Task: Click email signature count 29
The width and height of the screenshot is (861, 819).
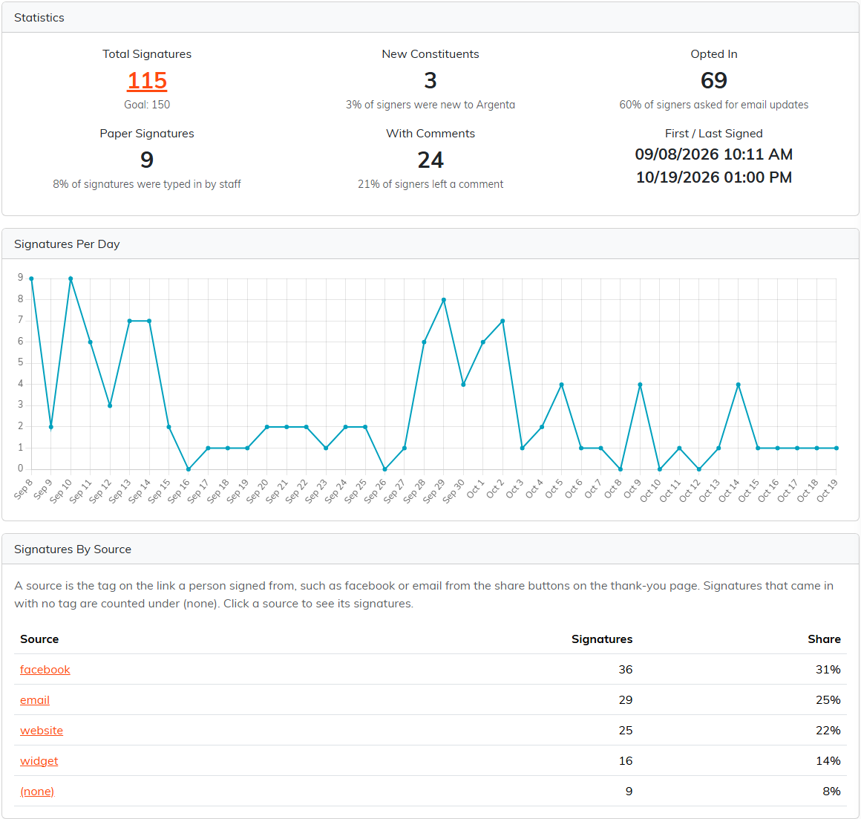Action: click(626, 699)
